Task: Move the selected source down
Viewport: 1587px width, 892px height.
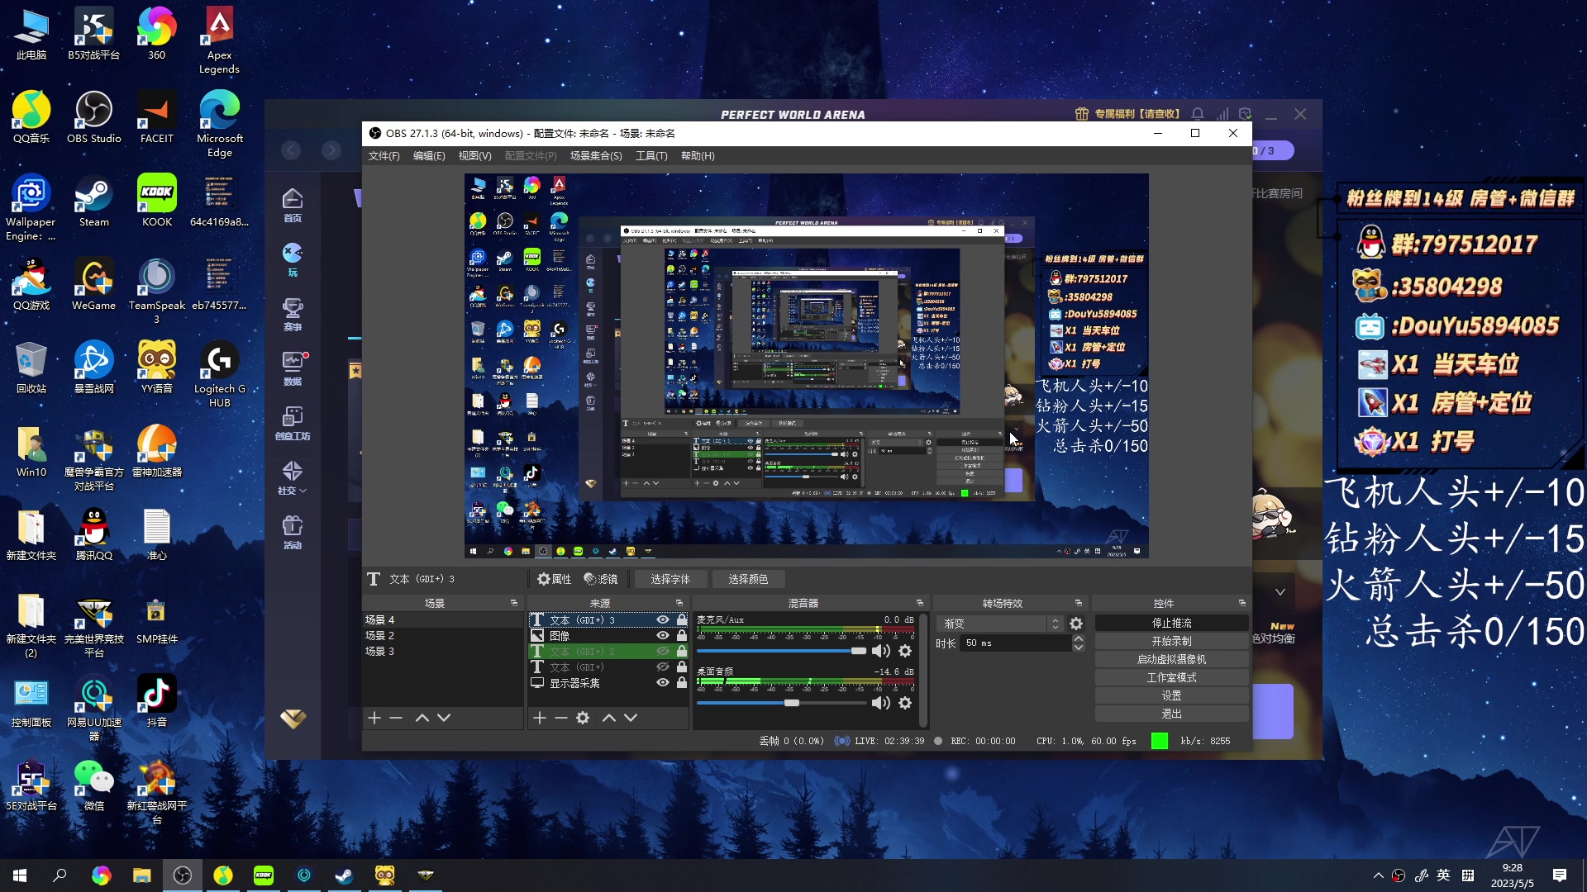Action: tap(631, 718)
